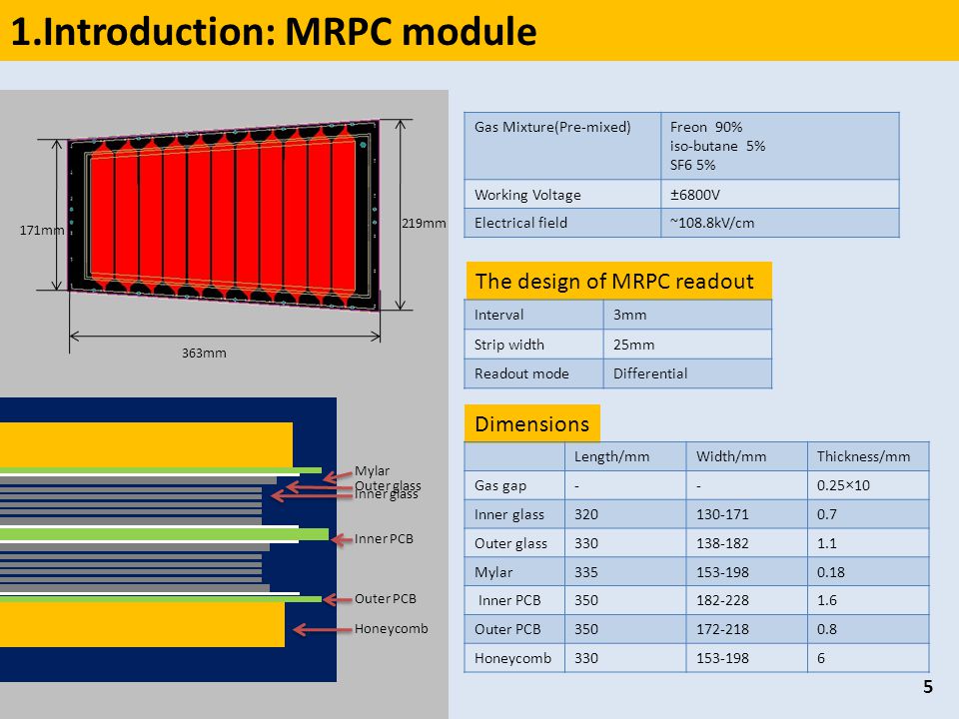
Task: Select the '219mm' dimension label
Action: click(424, 223)
